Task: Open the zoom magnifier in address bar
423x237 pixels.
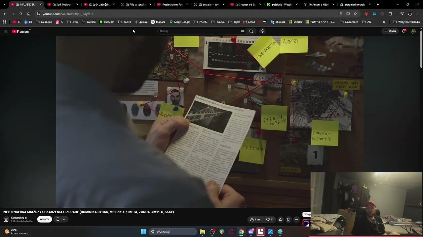Action: [x=341, y=14]
